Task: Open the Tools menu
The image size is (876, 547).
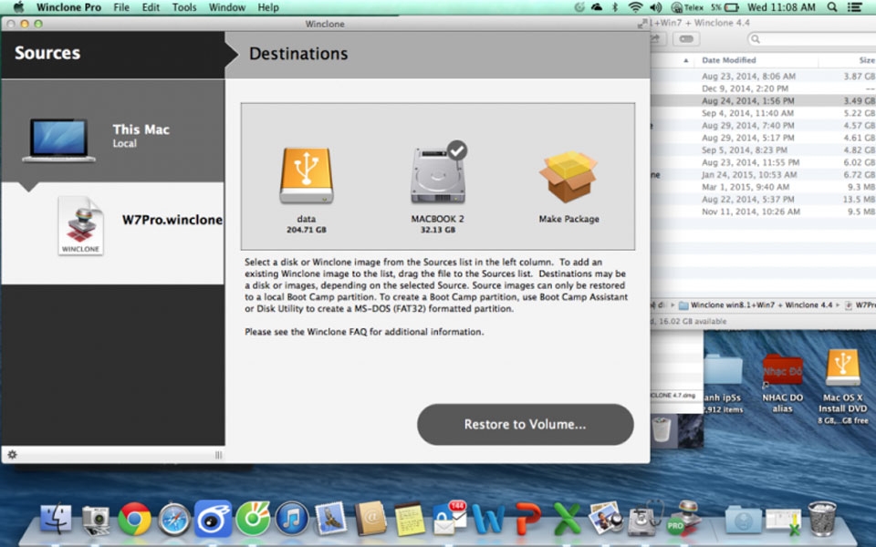Action: tap(184, 7)
